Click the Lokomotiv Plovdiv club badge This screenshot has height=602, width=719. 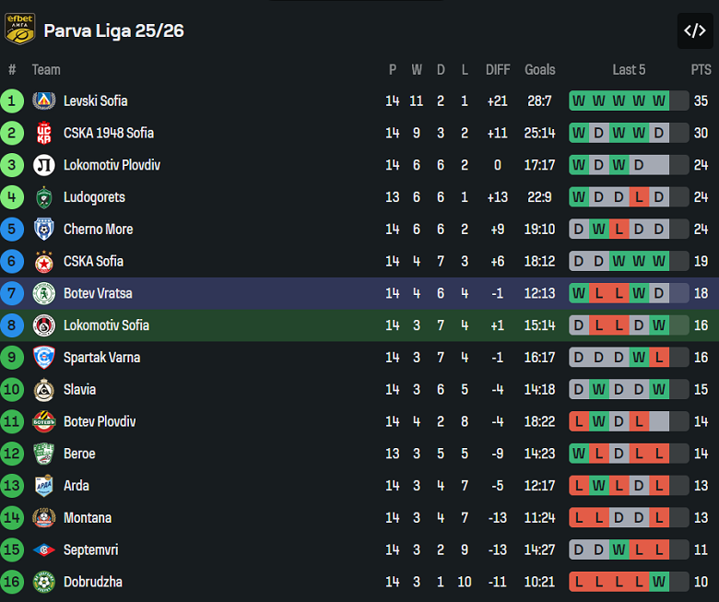[43, 165]
